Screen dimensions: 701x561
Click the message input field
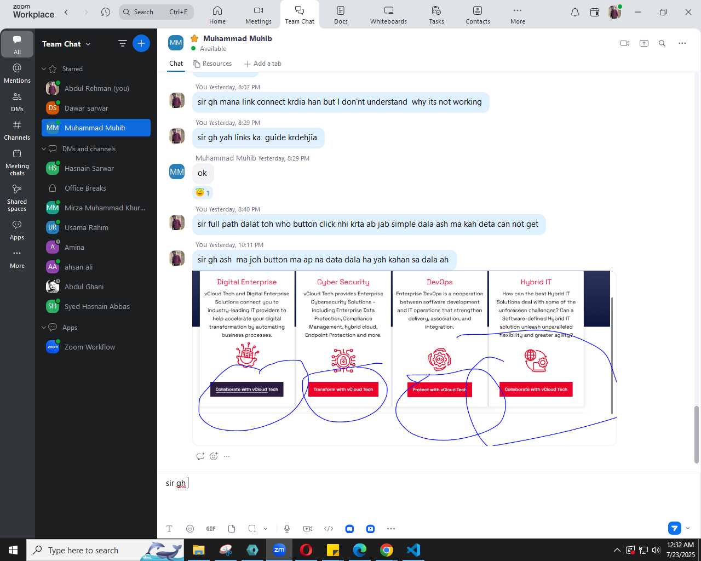pyautogui.click(x=429, y=483)
